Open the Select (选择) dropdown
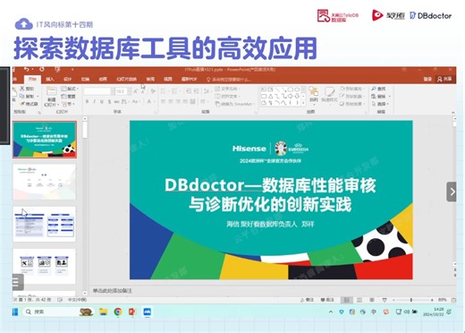The width and height of the screenshot is (465, 333). point(381,104)
